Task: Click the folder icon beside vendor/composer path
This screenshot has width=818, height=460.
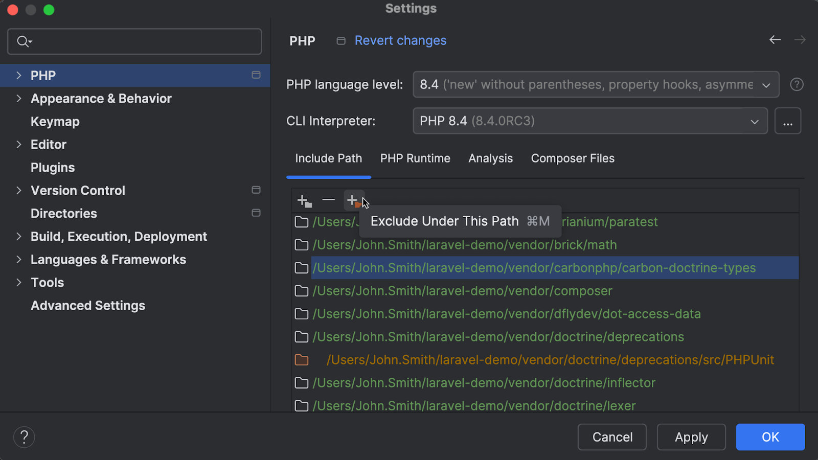Action: click(x=301, y=291)
